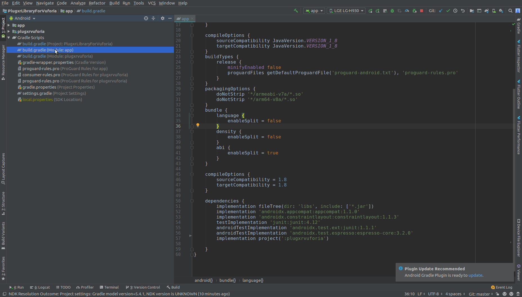
Task: Click the red Stop button
Action: pyautogui.click(x=422, y=11)
